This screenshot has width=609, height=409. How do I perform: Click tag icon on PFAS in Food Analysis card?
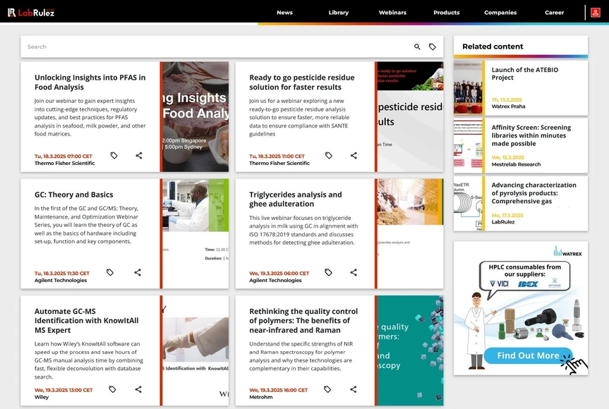(114, 156)
